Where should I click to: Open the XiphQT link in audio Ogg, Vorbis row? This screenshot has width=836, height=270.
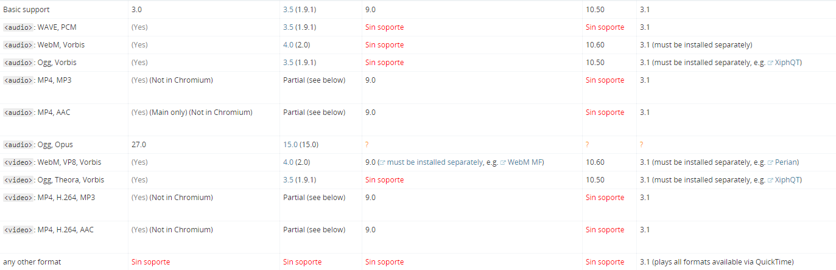787,63
